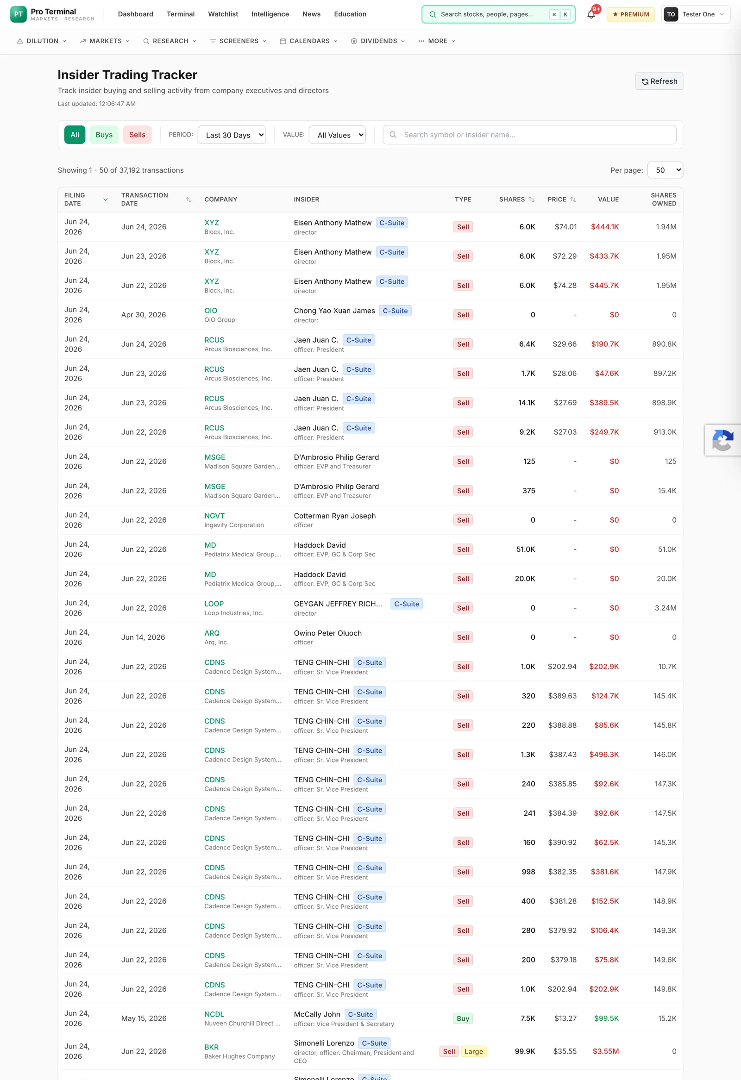Open the ARQ ticker link

pos(212,633)
